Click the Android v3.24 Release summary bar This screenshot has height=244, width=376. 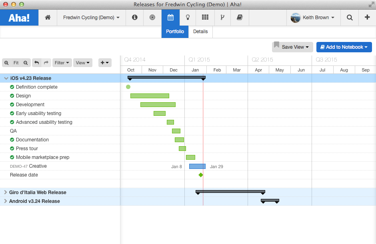point(270,201)
